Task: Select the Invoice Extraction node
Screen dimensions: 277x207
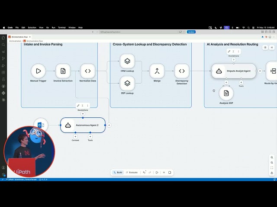Action: [63, 71]
